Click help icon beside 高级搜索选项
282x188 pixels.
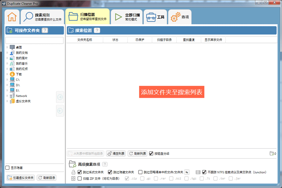105,164
